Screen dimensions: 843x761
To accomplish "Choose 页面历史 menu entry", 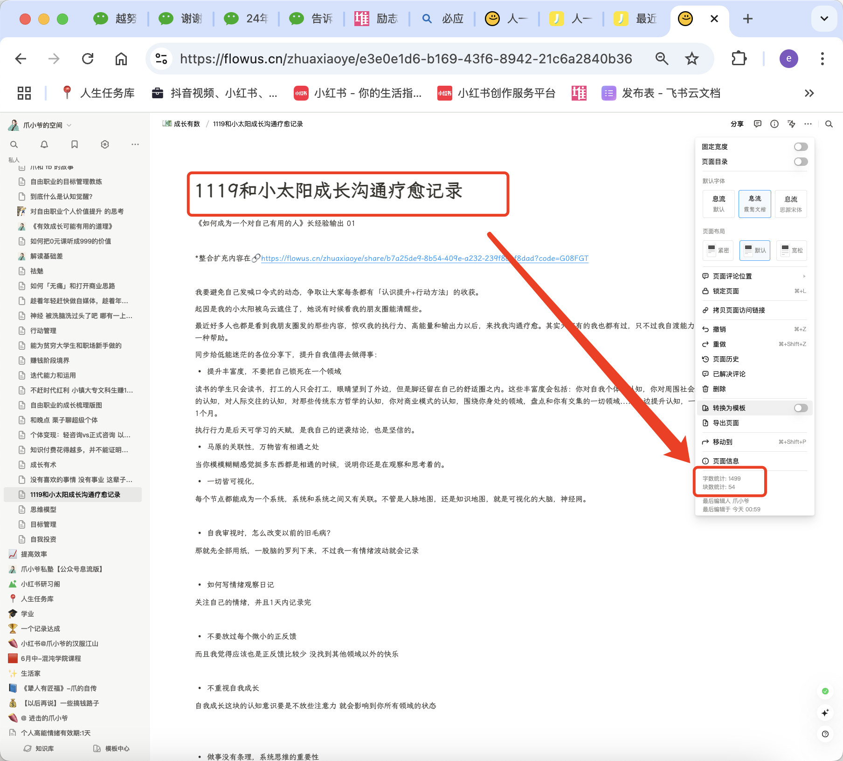I will [x=726, y=359].
